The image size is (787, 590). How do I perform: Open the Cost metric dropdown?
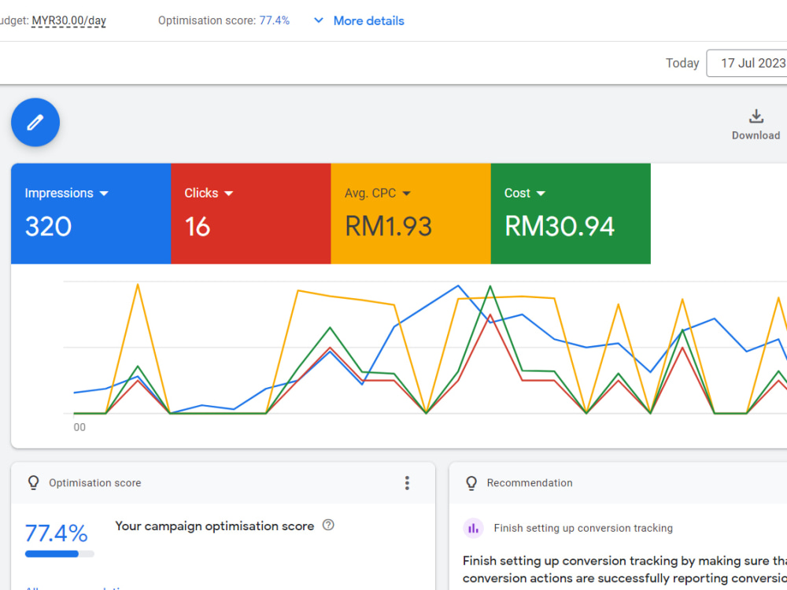point(541,194)
